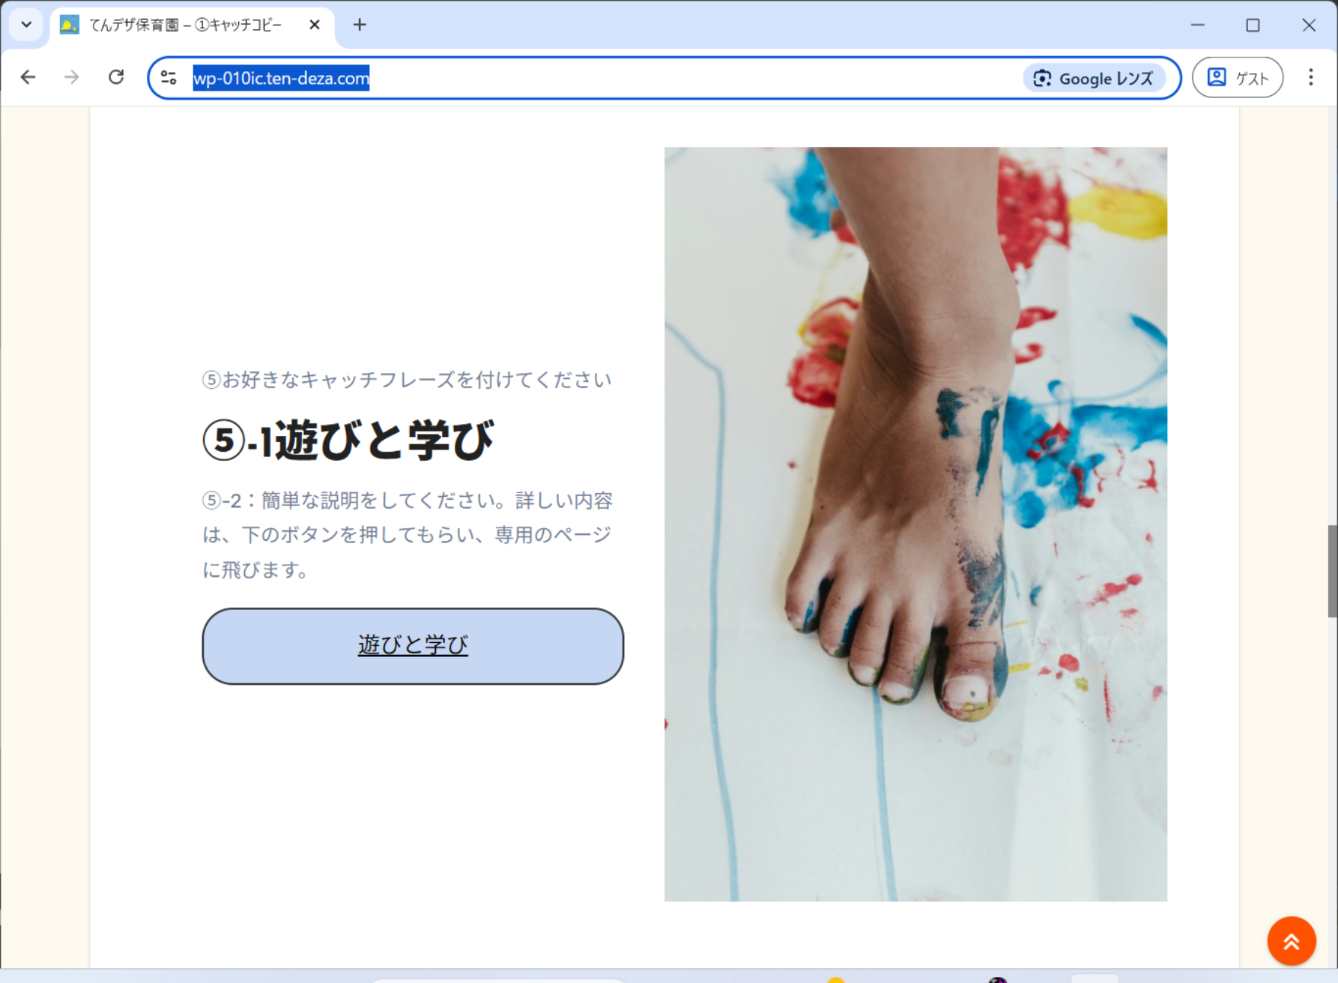Click the favicon on the active tab
Viewport: 1338px width, 983px height.
click(x=70, y=25)
